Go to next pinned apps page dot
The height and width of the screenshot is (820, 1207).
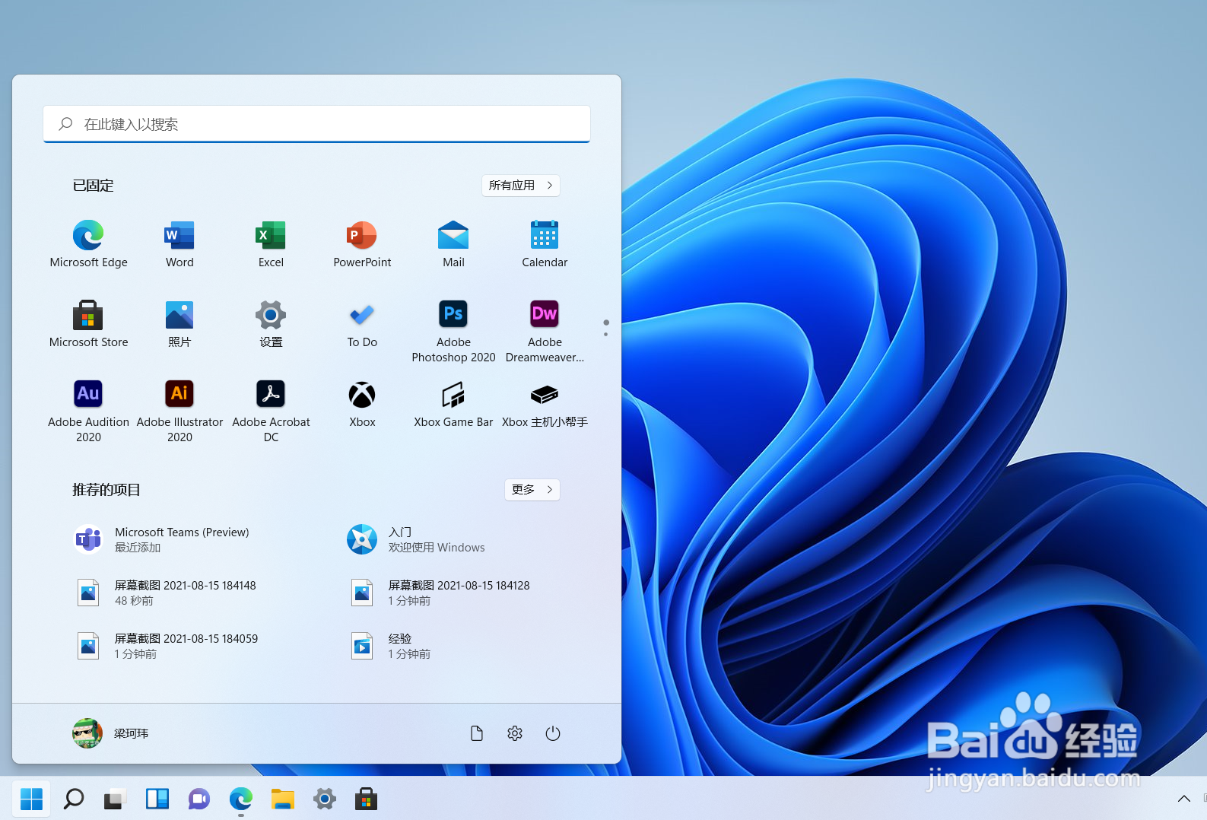point(606,334)
